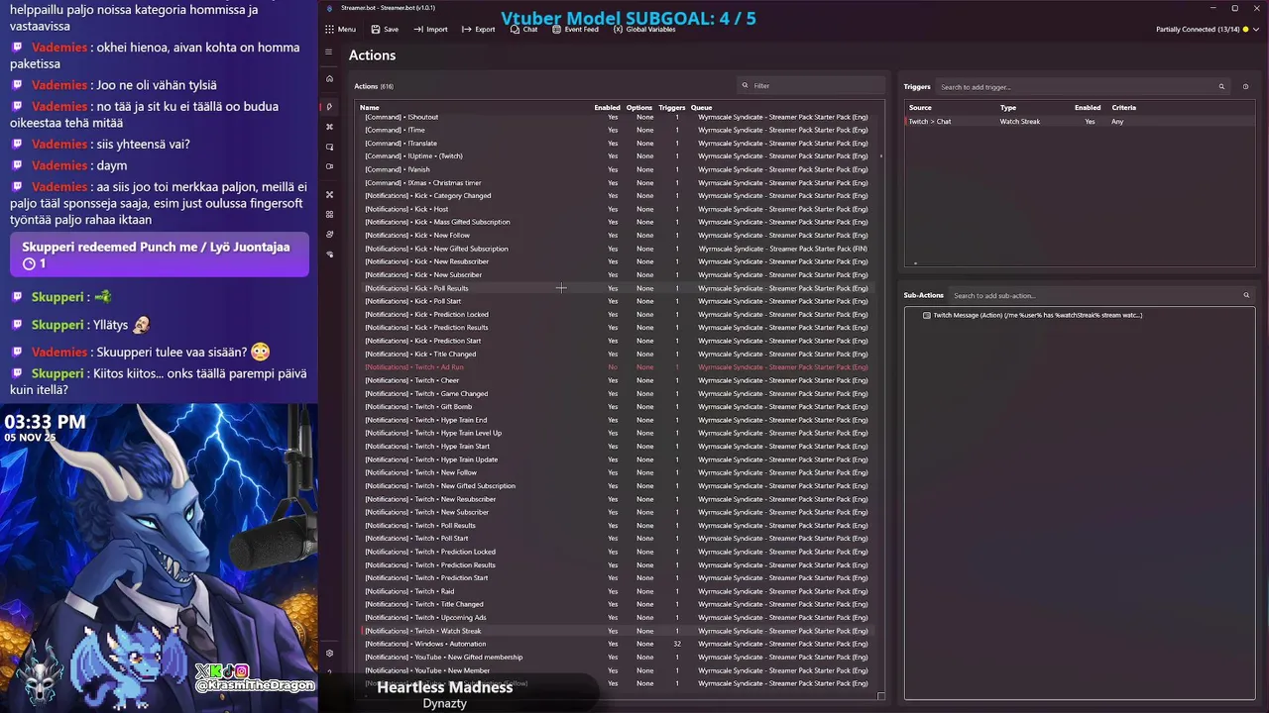This screenshot has height=713, width=1269.
Task: Select 'Twitch • Cheer' notification row
Action: [x=618, y=380]
